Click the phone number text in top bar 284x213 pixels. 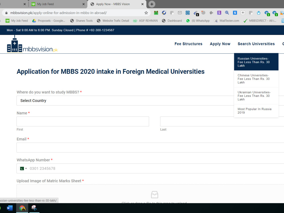[x=95, y=30]
